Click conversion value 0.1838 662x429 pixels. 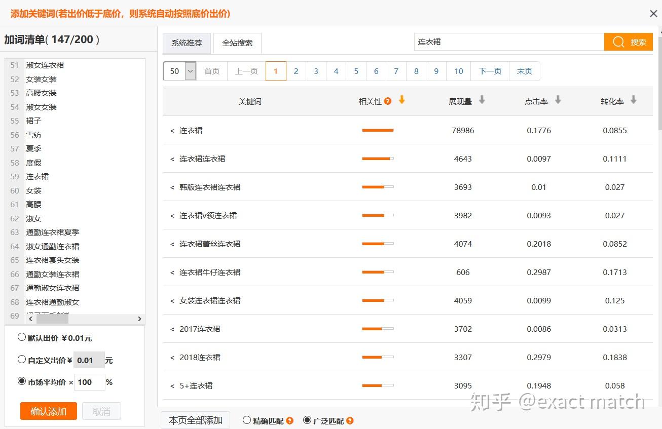(x=615, y=358)
